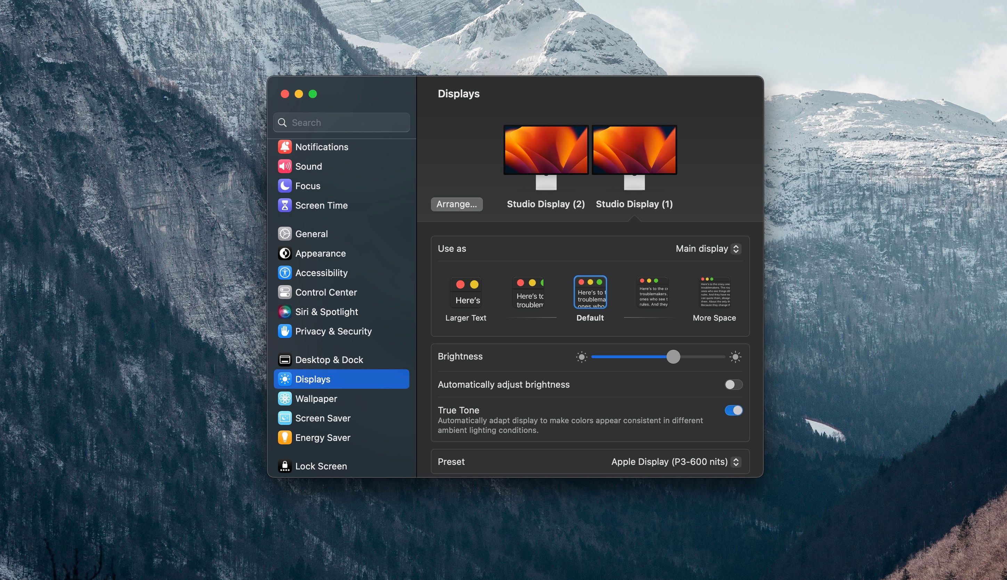Open Desktop & Dock settings
The image size is (1007, 580).
pyautogui.click(x=285, y=359)
